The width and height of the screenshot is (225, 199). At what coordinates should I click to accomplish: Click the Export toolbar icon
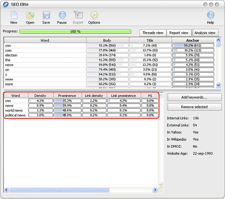pos(78,15)
